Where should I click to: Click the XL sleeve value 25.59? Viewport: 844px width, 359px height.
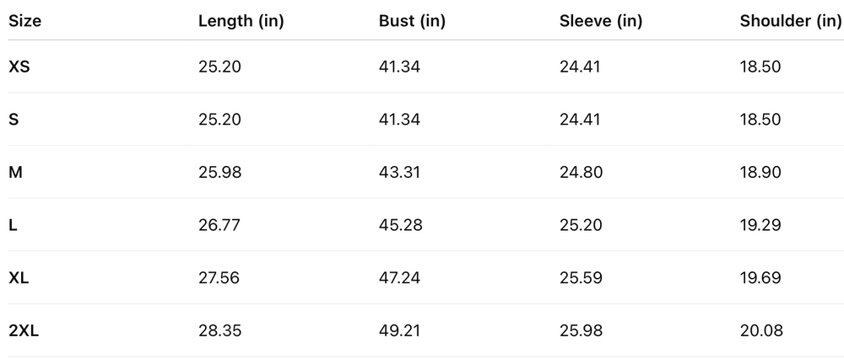coord(581,278)
